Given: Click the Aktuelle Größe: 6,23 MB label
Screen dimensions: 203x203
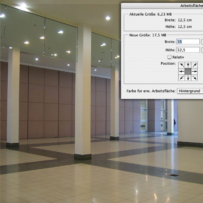Looking at the screenshot, I should click(x=151, y=14).
